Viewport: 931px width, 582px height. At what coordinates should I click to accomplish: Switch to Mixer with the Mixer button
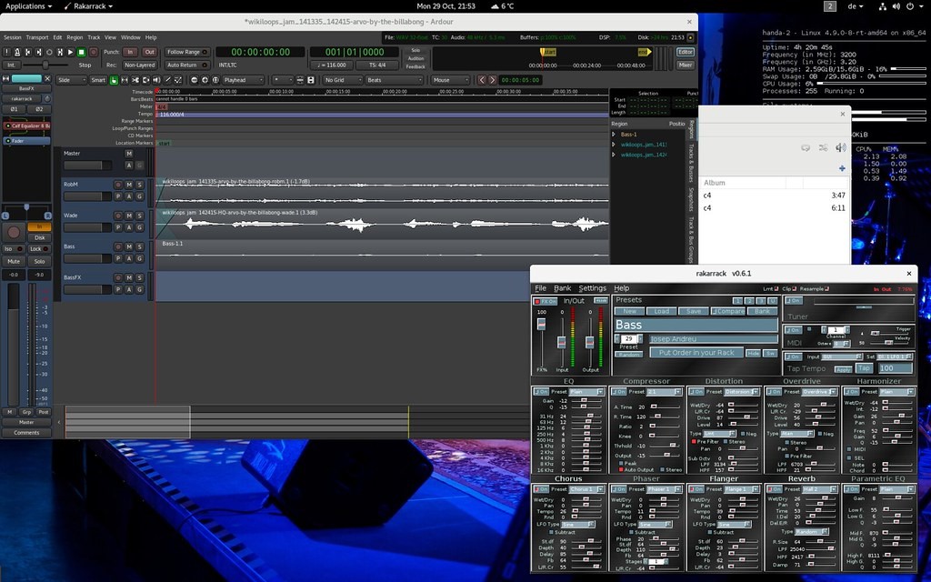pos(686,65)
